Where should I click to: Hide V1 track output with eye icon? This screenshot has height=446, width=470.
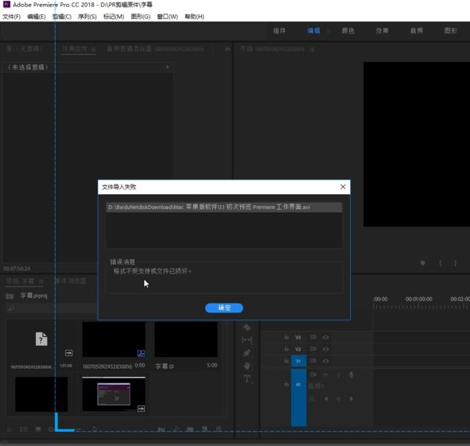click(x=325, y=361)
